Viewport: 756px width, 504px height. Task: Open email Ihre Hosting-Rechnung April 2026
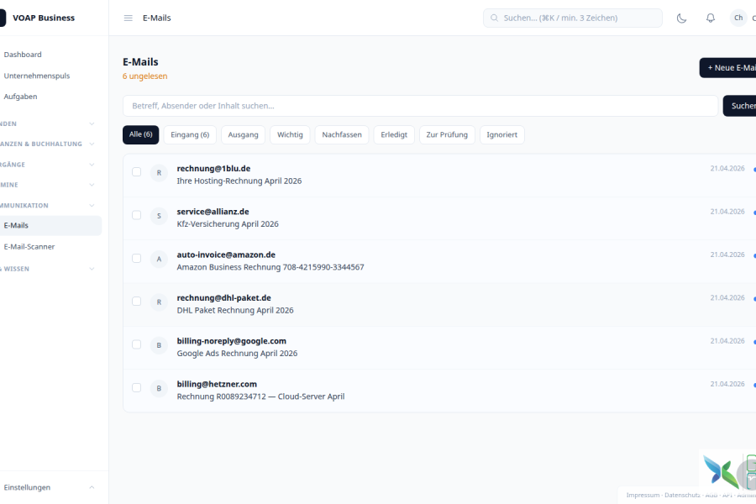pos(239,181)
